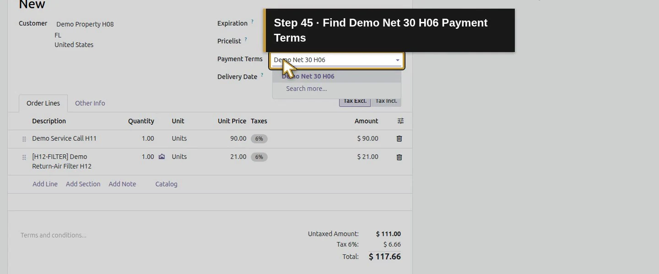Click the Untaxed Amount $ 111.00 value
This screenshot has height=274, width=659.
(389, 234)
